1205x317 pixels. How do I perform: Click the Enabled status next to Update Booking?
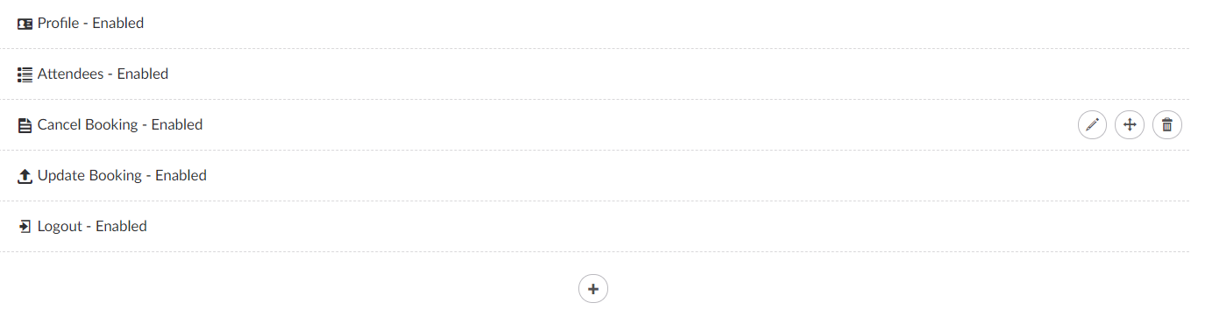pyautogui.click(x=181, y=176)
